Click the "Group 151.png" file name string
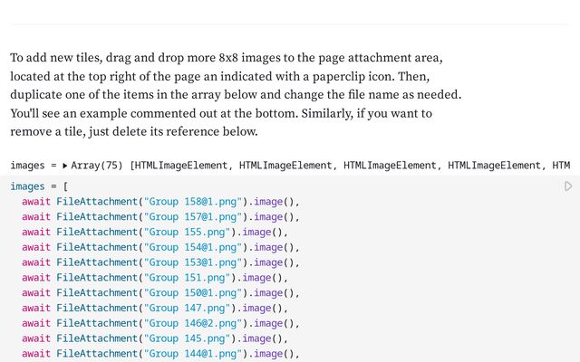 click(184, 278)
